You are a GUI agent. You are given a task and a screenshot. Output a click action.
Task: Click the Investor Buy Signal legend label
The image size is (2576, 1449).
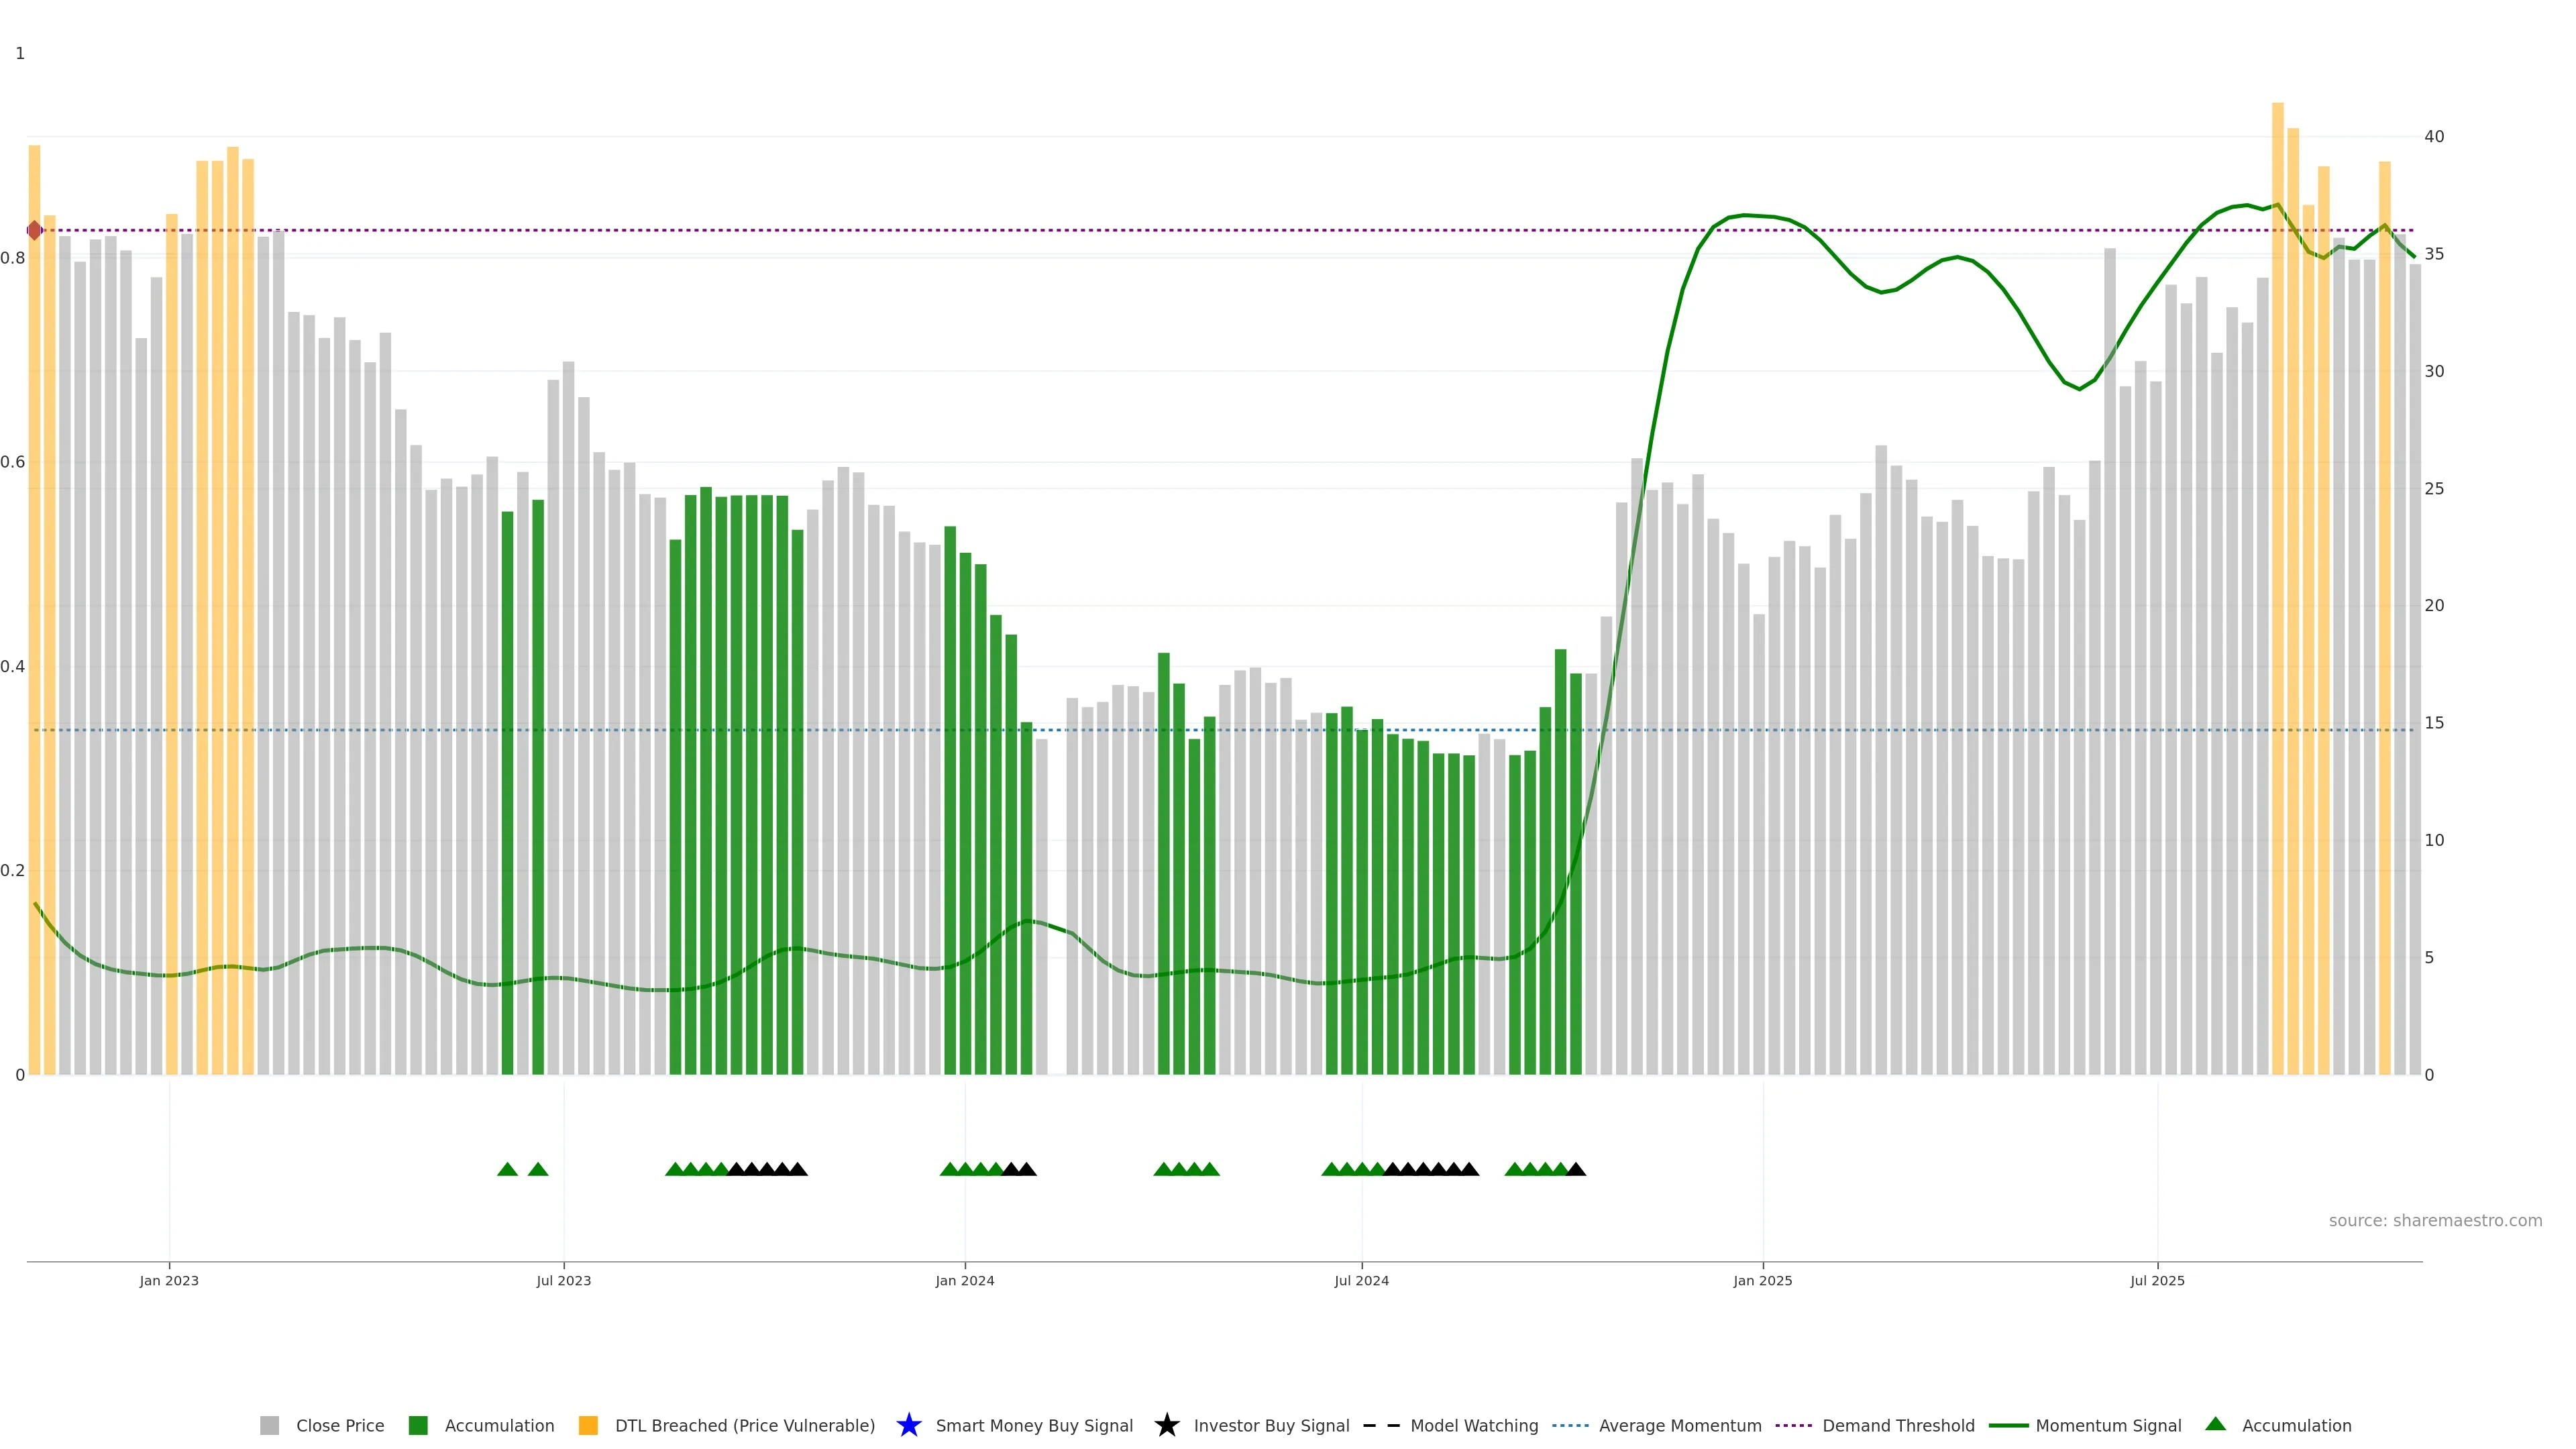click(1271, 1425)
